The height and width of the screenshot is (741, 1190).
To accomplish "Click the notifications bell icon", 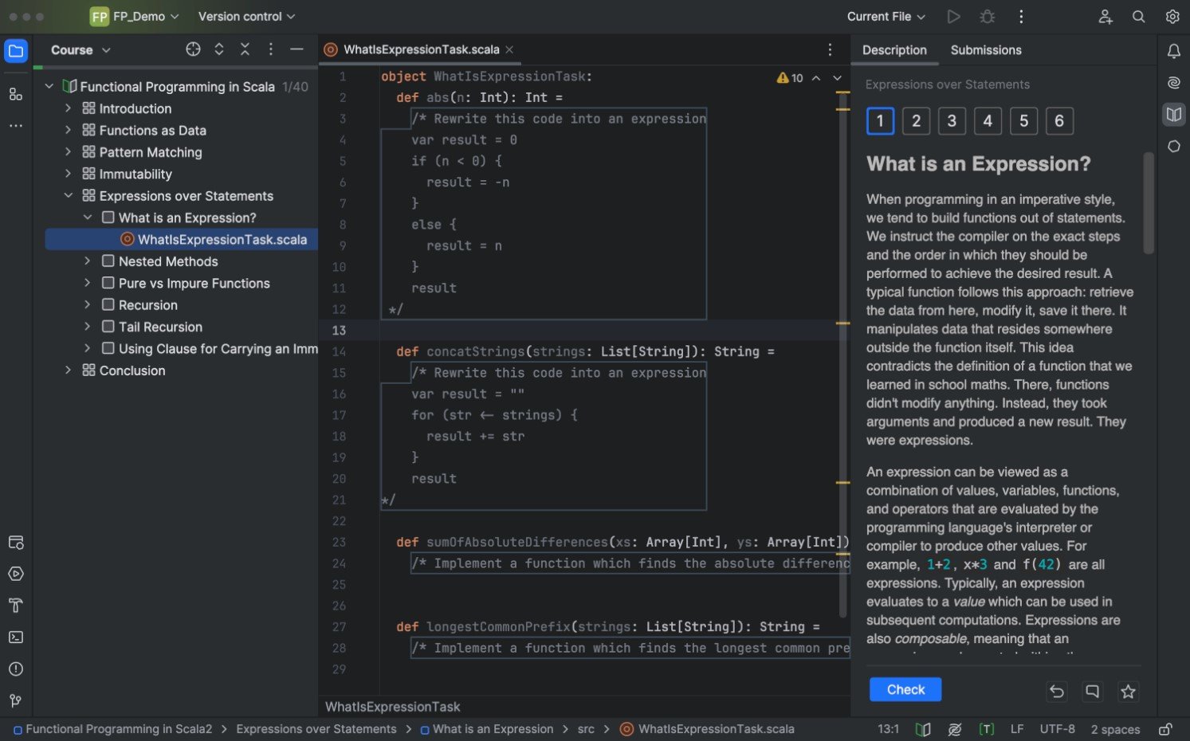I will click(x=1172, y=50).
